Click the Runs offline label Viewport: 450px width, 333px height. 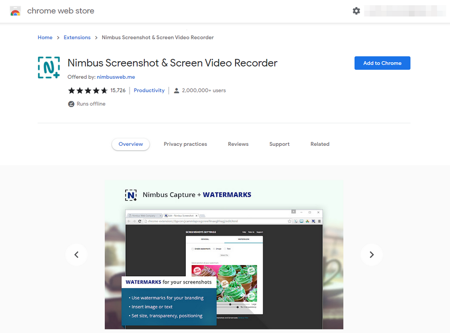(x=91, y=104)
